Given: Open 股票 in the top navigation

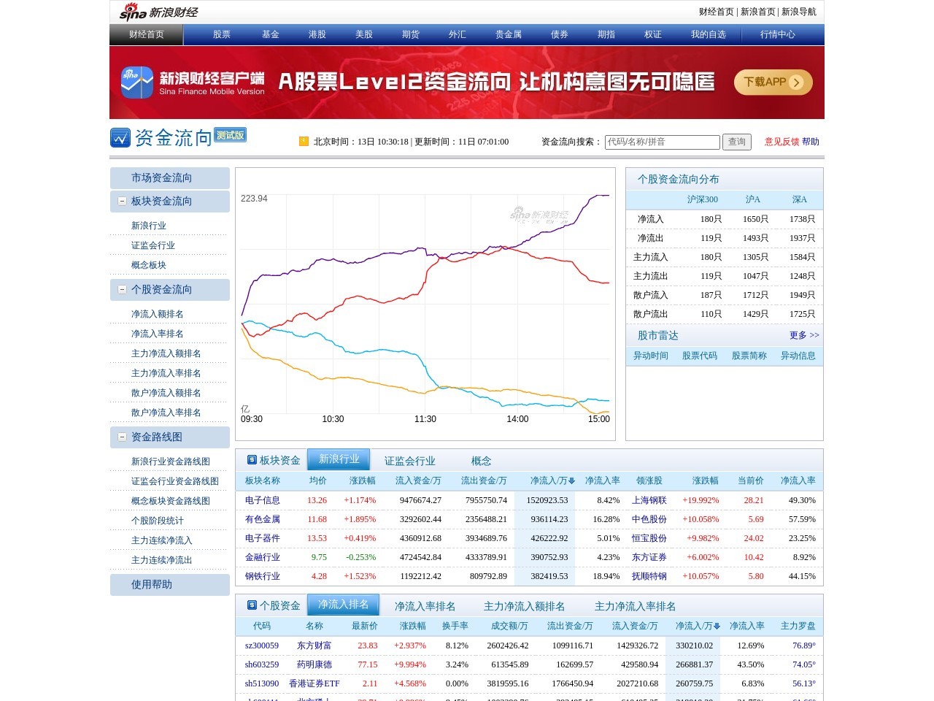Looking at the screenshot, I should click(222, 34).
